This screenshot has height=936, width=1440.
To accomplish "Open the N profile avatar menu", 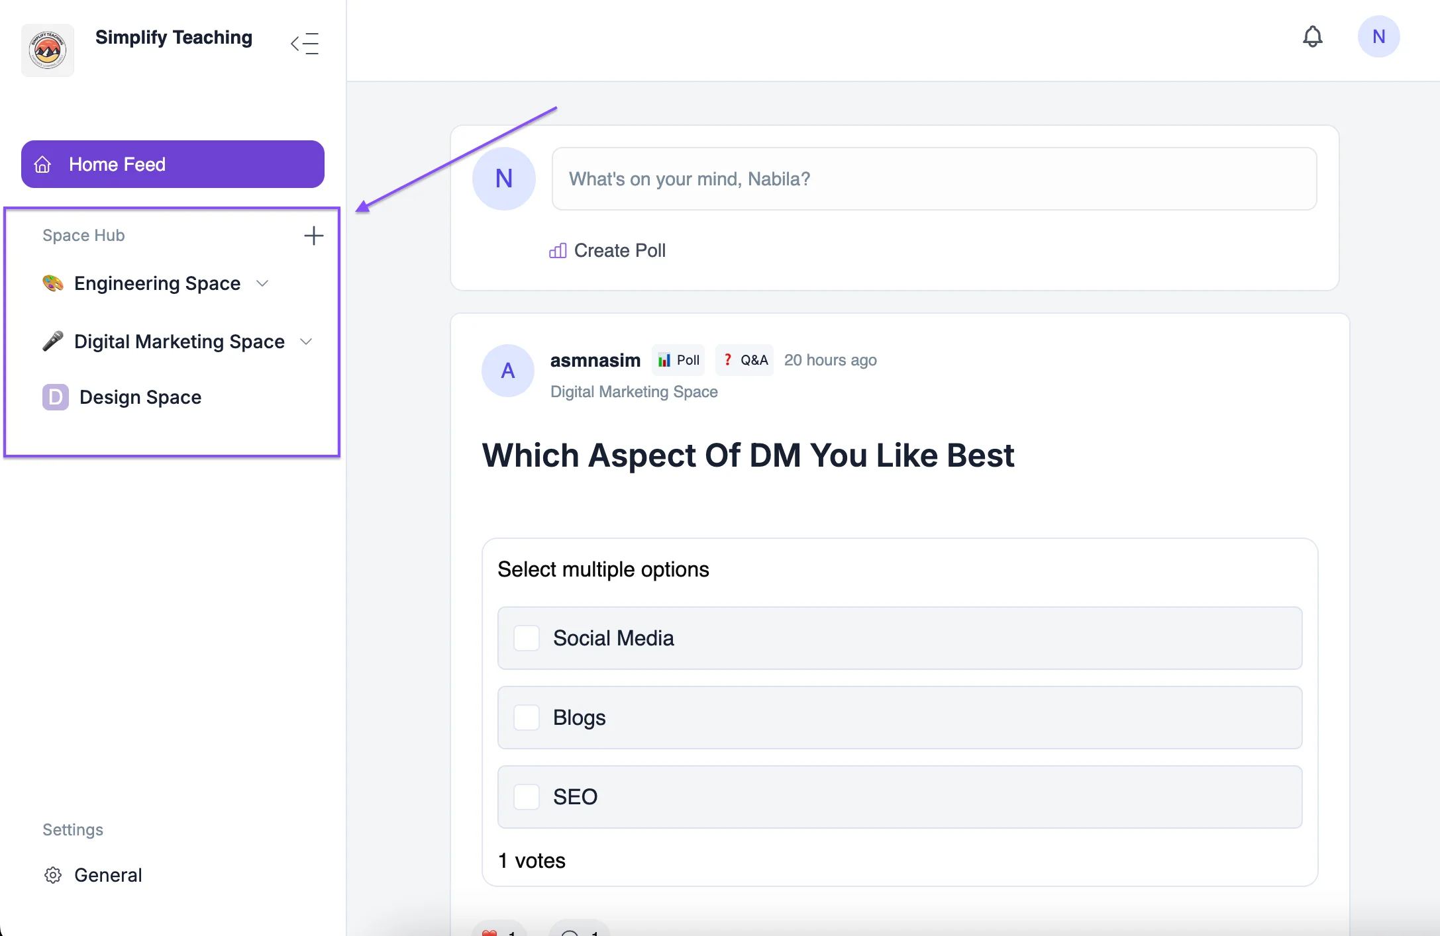I will (x=1378, y=37).
